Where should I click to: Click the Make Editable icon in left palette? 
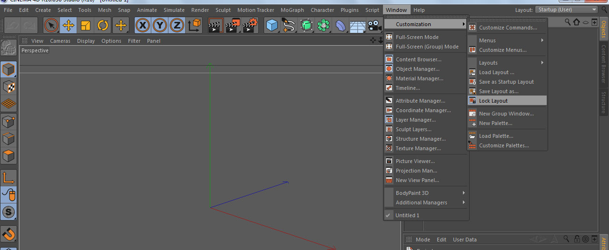click(x=9, y=48)
